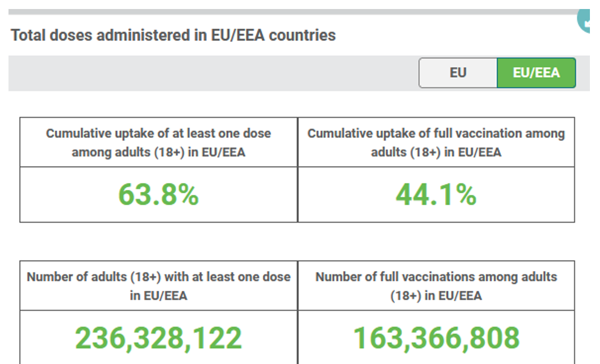Select the green EU/EEA toggle option

coord(536,73)
